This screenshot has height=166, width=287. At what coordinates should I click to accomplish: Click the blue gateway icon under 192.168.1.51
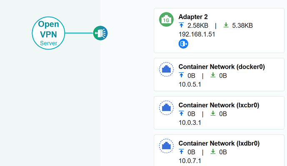(x=183, y=44)
